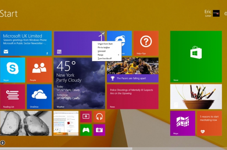Open the Maps tile
This screenshot has width=227, height=150.
pyautogui.click(x=182, y=123)
